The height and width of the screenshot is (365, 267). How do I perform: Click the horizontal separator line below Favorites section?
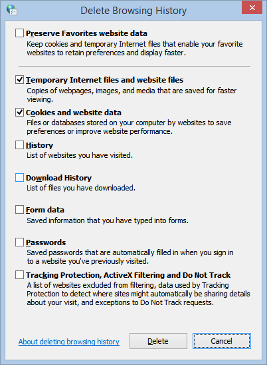(x=134, y=67)
